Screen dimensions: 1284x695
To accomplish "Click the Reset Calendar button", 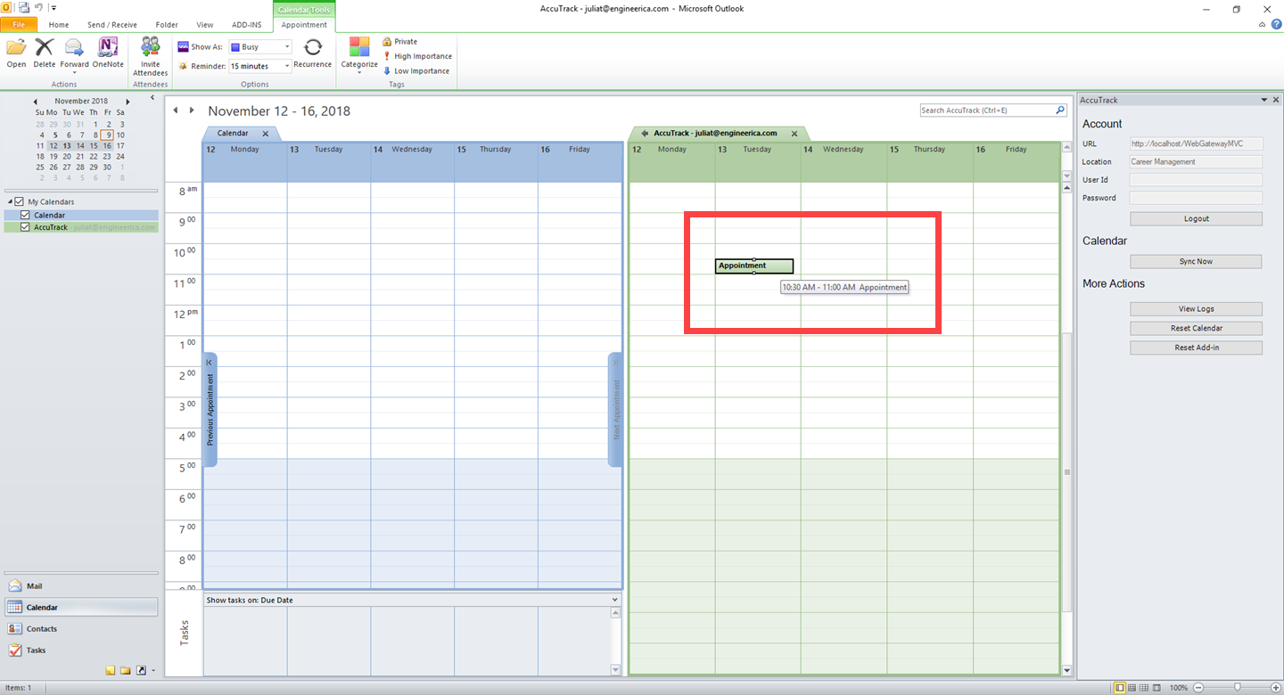I will (1196, 328).
